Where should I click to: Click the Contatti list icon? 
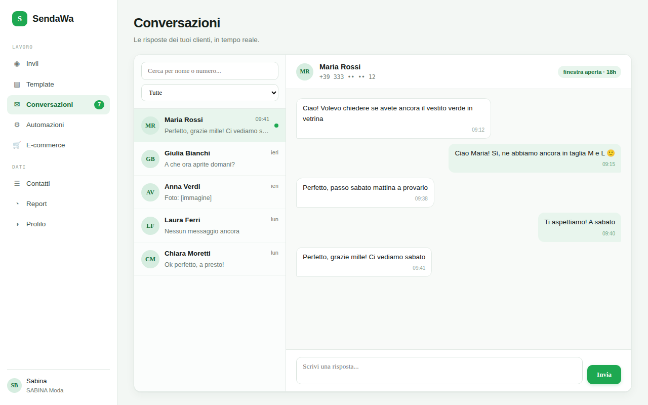pyautogui.click(x=17, y=184)
